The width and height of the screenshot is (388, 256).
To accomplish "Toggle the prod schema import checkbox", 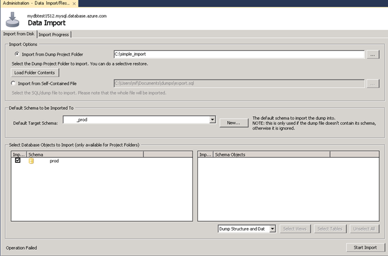I will [17, 160].
